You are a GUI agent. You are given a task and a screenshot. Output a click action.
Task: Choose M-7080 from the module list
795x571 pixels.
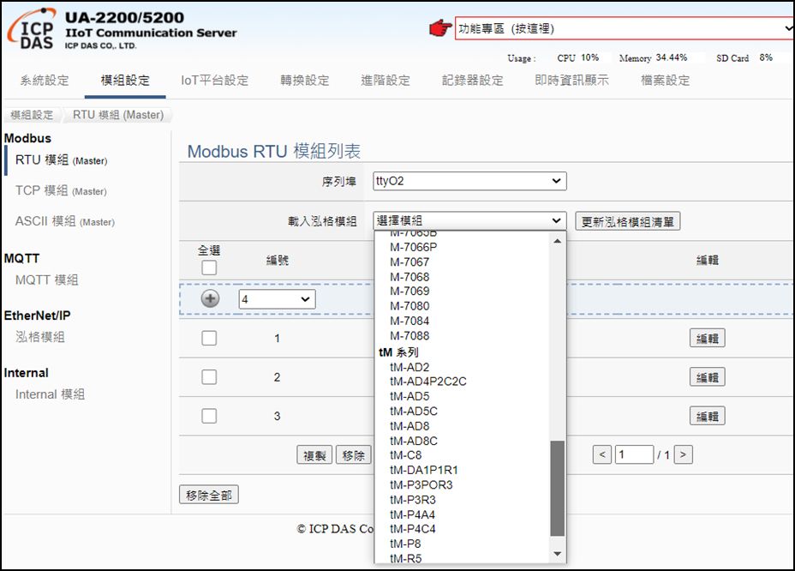coord(463,306)
